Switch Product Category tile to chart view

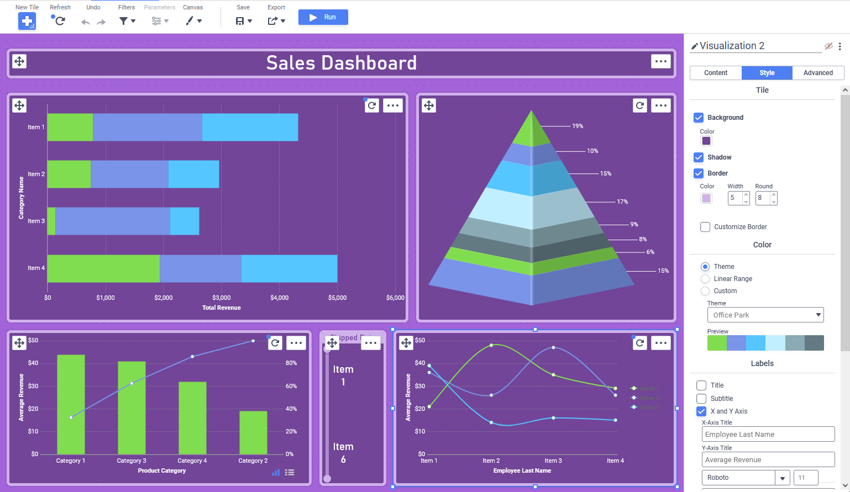276,473
